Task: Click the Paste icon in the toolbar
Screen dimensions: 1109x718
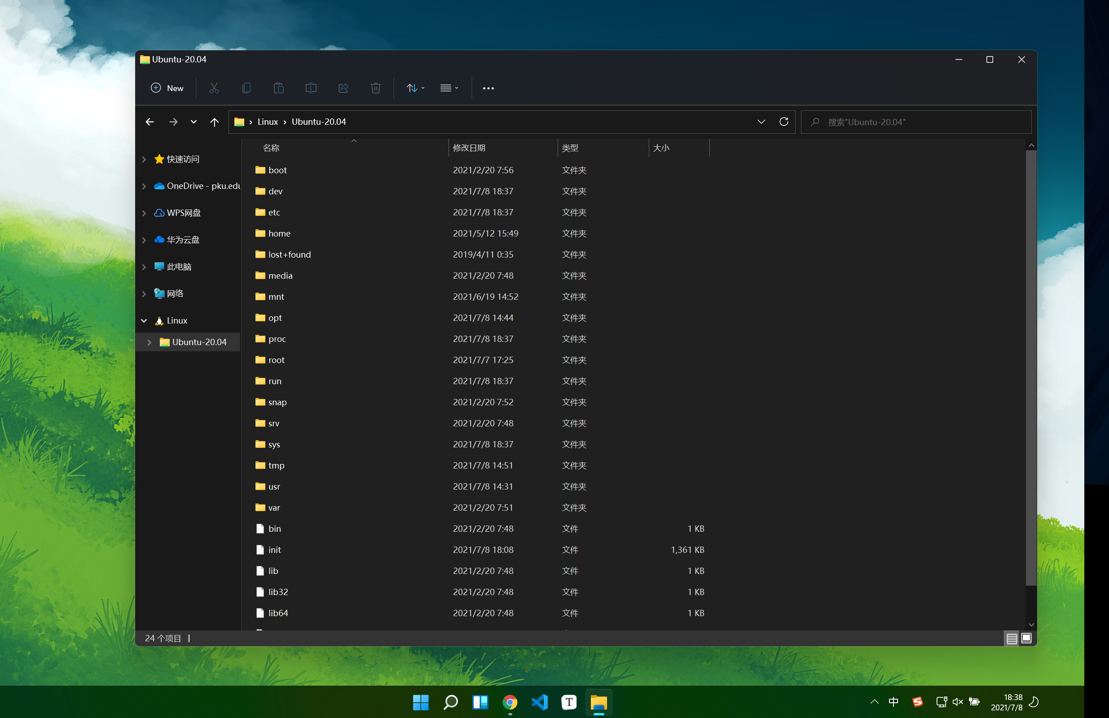Action: [x=279, y=88]
